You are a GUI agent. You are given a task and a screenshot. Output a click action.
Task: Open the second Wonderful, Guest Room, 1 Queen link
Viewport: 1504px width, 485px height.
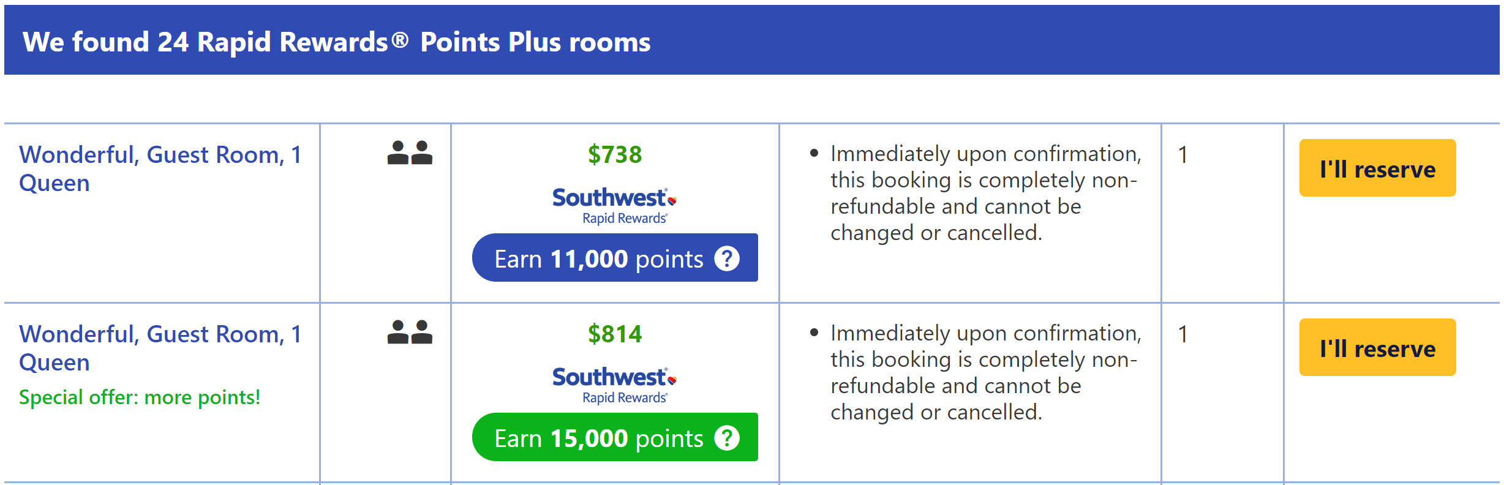tap(160, 348)
